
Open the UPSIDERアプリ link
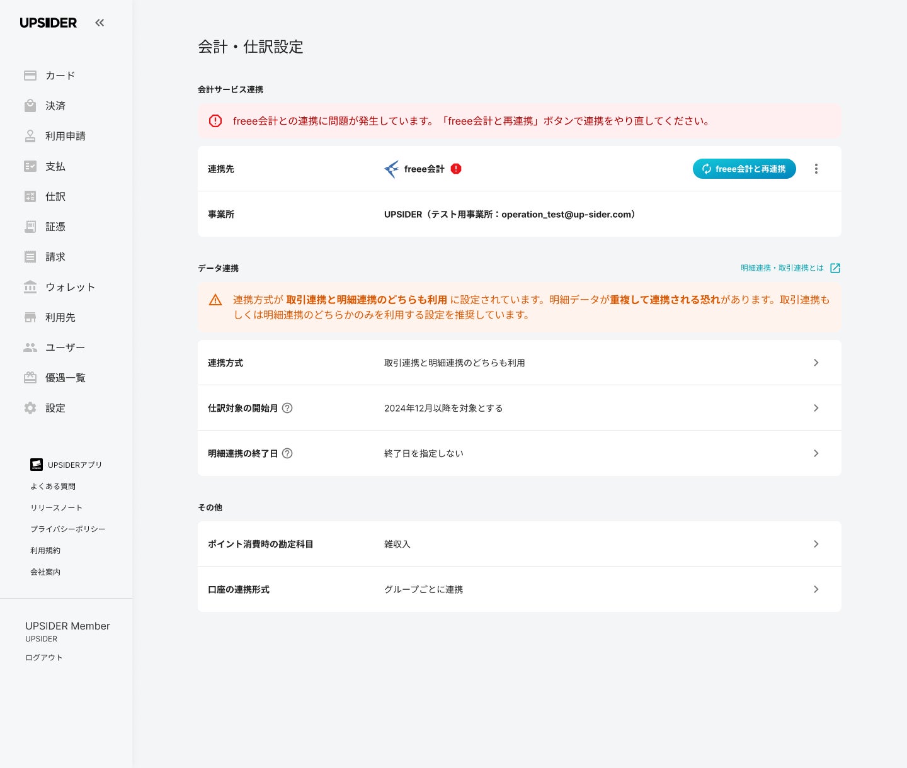pyautogui.click(x=75, y=465)
